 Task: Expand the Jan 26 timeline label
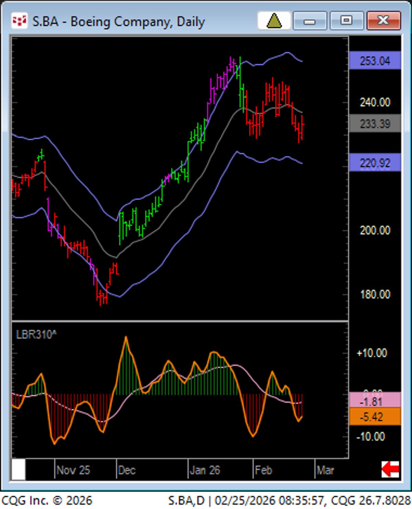(x=205, y=470)
